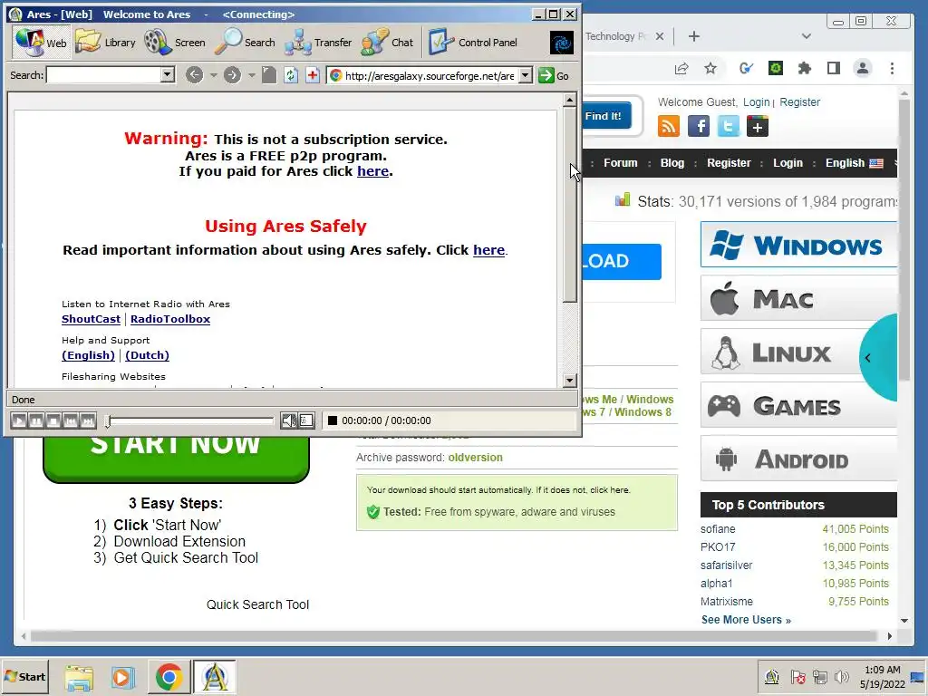Click the green Go button
The width and height of the screenshot is (928, 696).
pos(554,76)
